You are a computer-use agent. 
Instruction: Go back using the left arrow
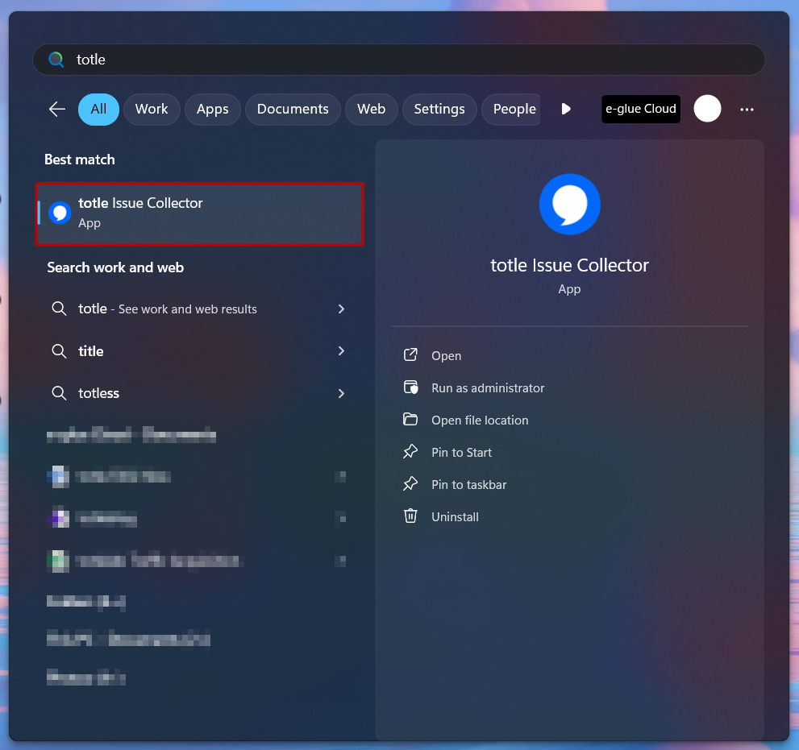[x=57, y=109]
